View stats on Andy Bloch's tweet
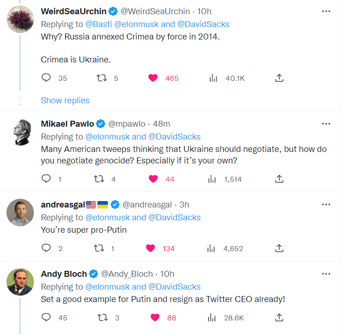The image size is (350, 336). (x=213, y=318)
